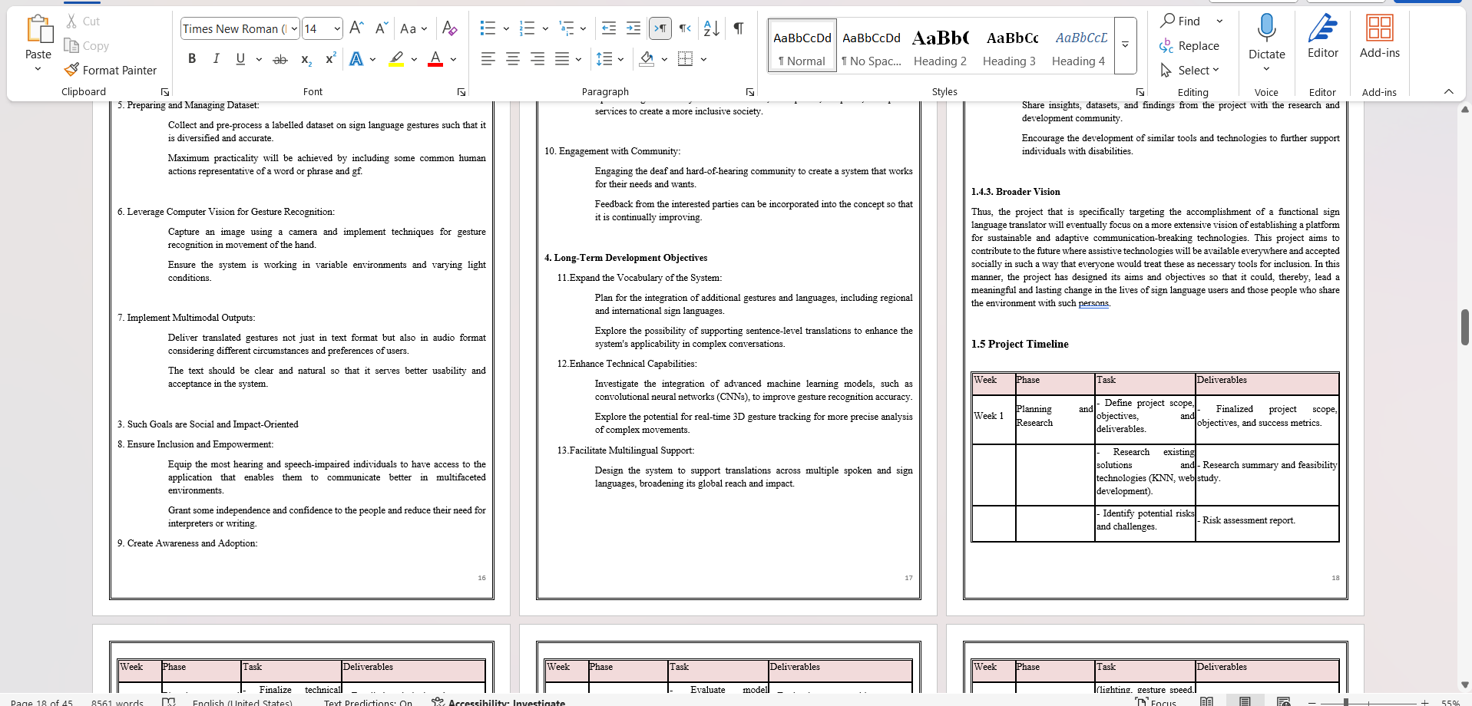Screen dimensions: 1472x706
Task: Show paragraph marks
Action: pyautogui.click(x=737, y=28)
